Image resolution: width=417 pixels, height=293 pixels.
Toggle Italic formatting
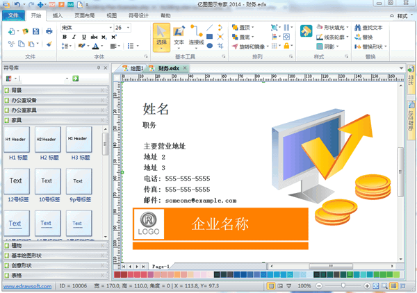pyautogui.click(x=74, y=37)
